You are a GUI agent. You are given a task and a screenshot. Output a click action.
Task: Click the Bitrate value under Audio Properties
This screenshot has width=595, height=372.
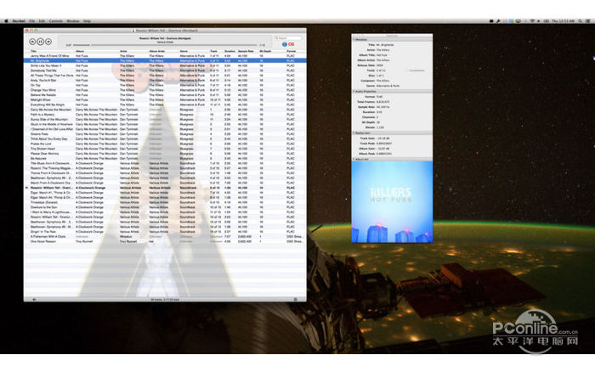pyautogui.click(x=380, y=127)
